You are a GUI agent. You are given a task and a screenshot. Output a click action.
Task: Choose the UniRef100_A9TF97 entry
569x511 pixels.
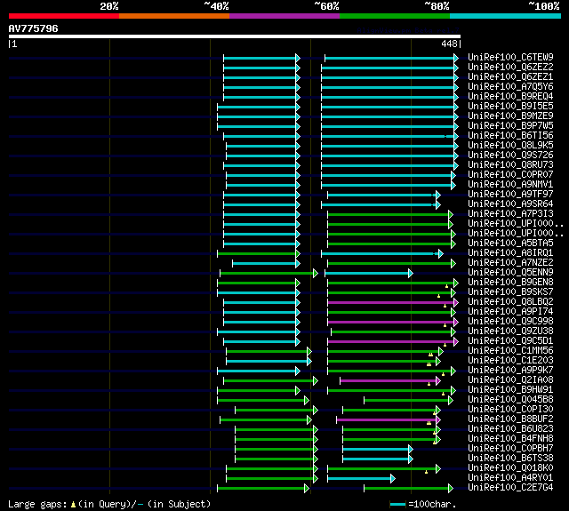coord(510,195)
